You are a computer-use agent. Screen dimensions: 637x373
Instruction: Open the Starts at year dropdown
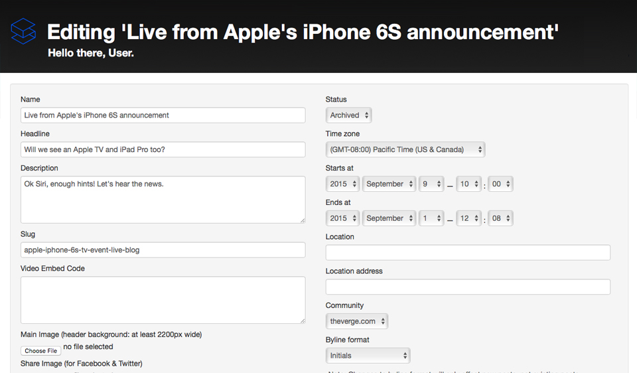click(x=343, y=185)
